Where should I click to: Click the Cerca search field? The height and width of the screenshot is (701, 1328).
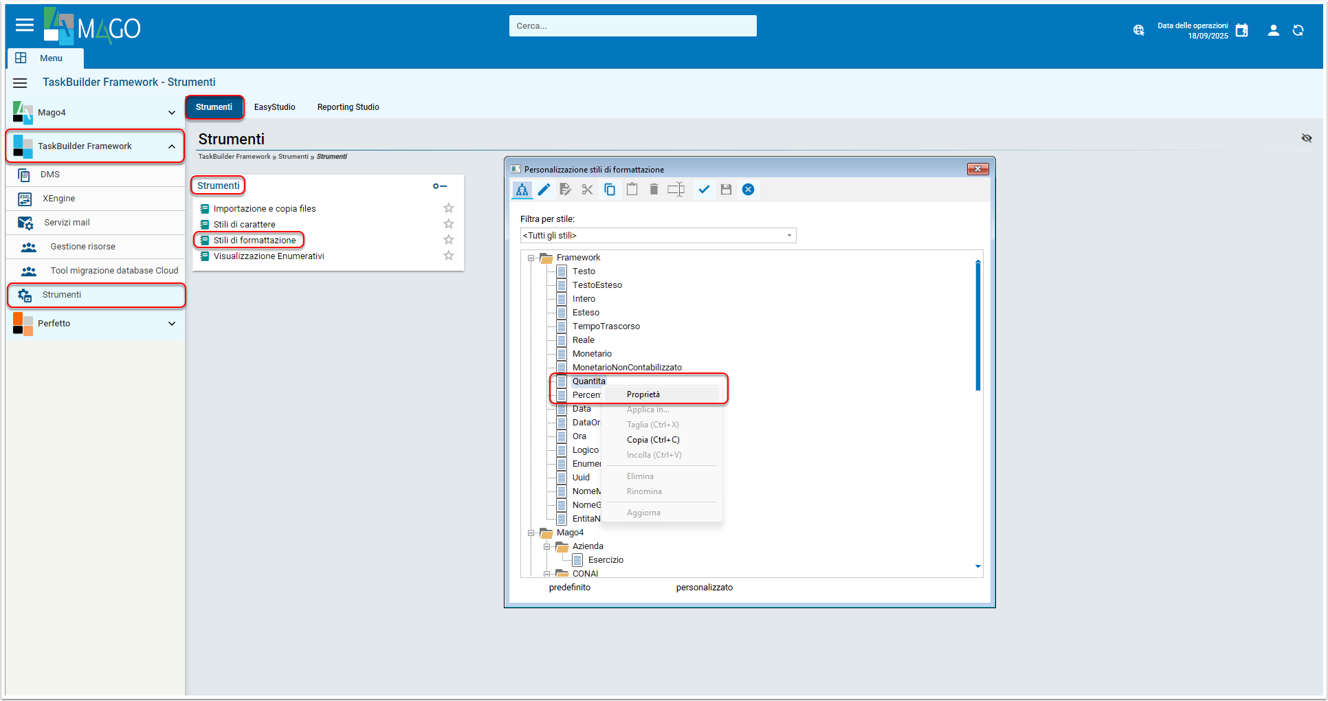pyautogui.click(x=632, y=26)
